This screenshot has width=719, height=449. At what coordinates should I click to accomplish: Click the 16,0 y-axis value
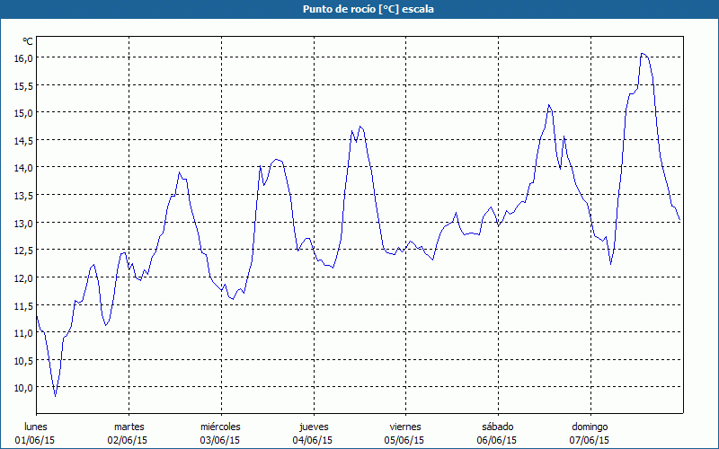click(x=23, y=57)
